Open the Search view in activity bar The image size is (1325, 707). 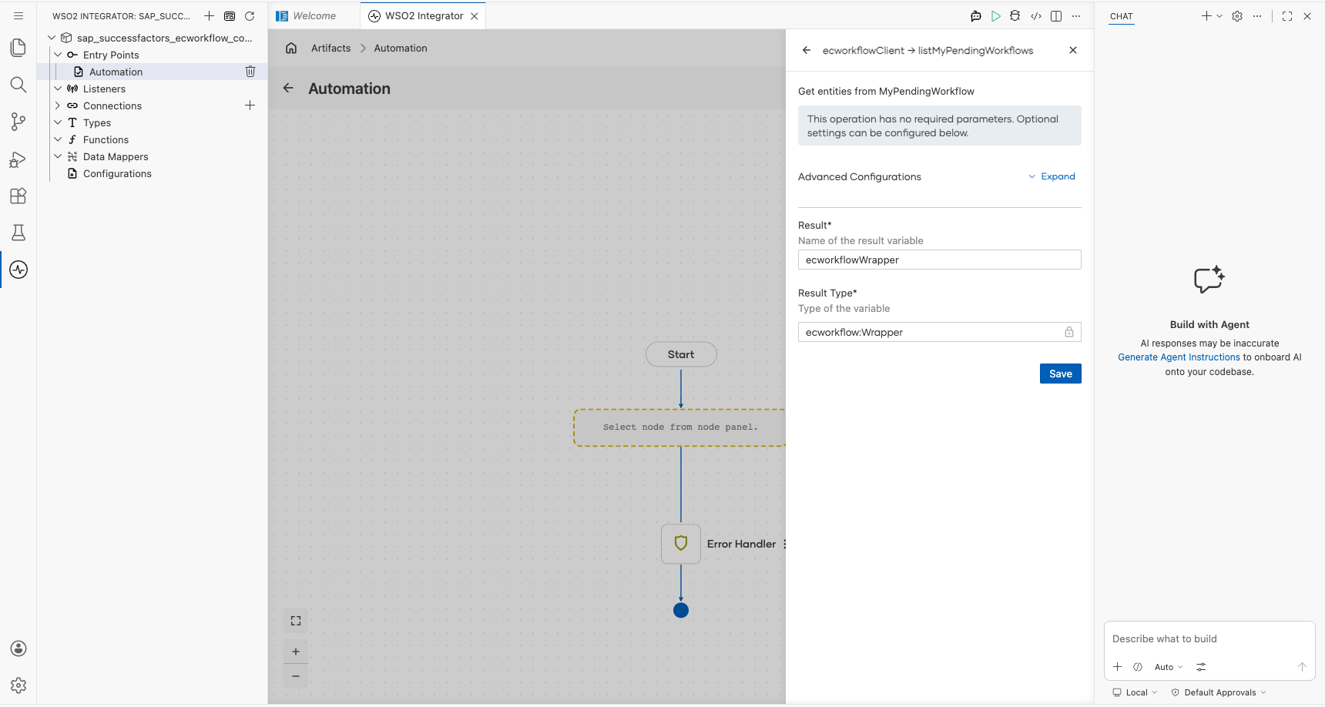tap(18, 85)
